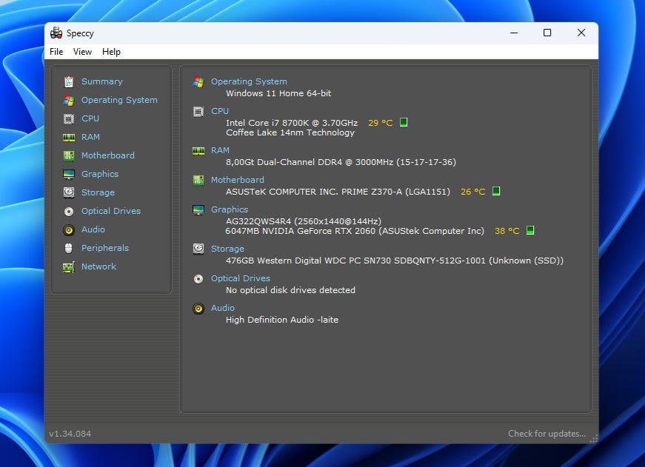Viewport: 645px width, 467px height.
Task: Click the Optical Drives disc icon in sidebar
Action: point(69,212)
